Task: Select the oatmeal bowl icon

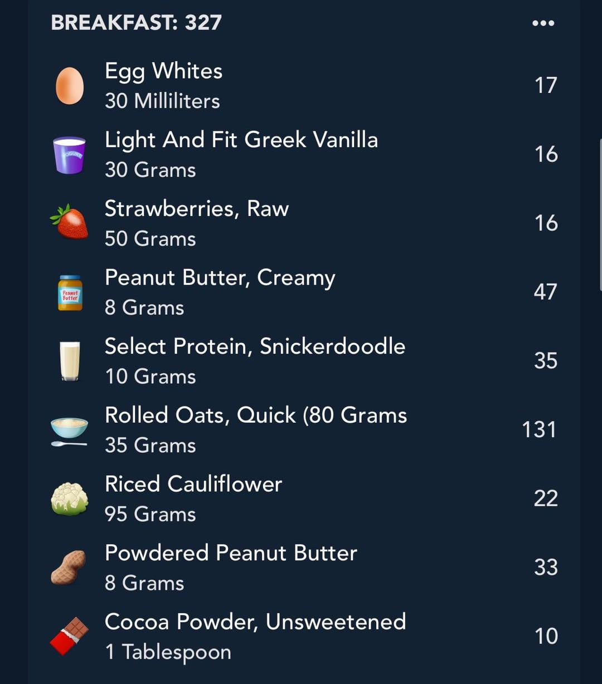Action: tap(69, 431)
